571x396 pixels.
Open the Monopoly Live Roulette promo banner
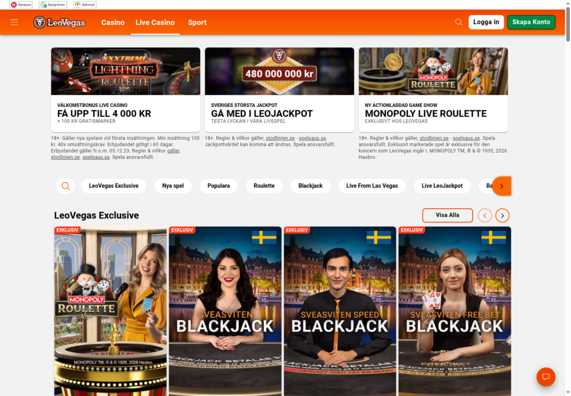433,71
